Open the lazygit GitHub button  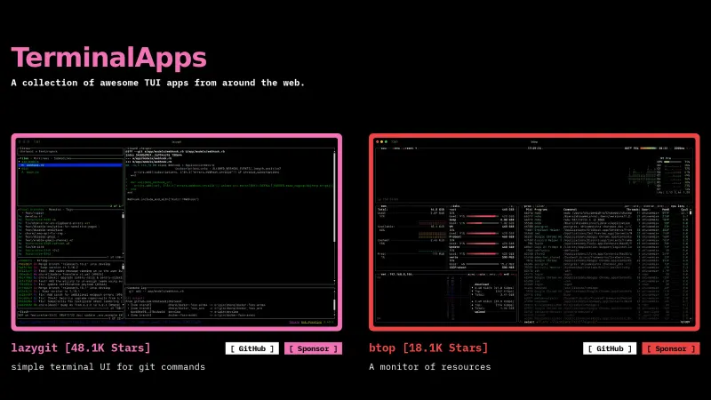coord(252,348)
